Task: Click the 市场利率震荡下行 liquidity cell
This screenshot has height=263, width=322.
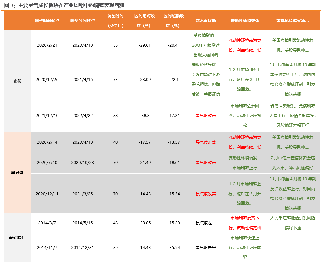Action: pos(245,223)
